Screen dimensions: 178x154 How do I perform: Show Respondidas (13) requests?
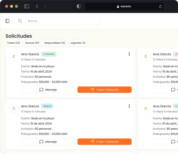point(55,43)
